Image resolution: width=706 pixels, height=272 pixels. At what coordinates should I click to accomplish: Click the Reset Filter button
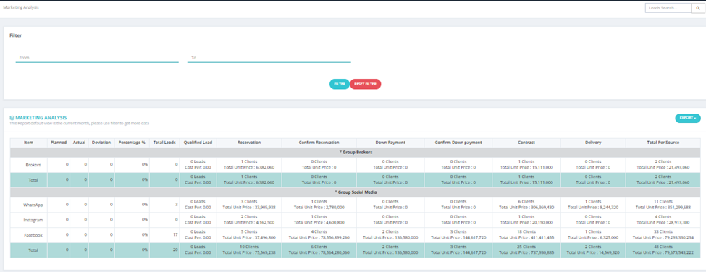(365, 84)
